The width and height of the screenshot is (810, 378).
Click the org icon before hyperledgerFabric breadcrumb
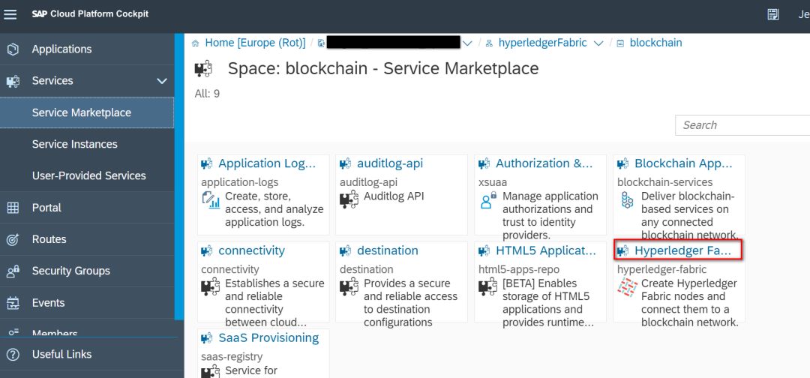tap(489, 43)
